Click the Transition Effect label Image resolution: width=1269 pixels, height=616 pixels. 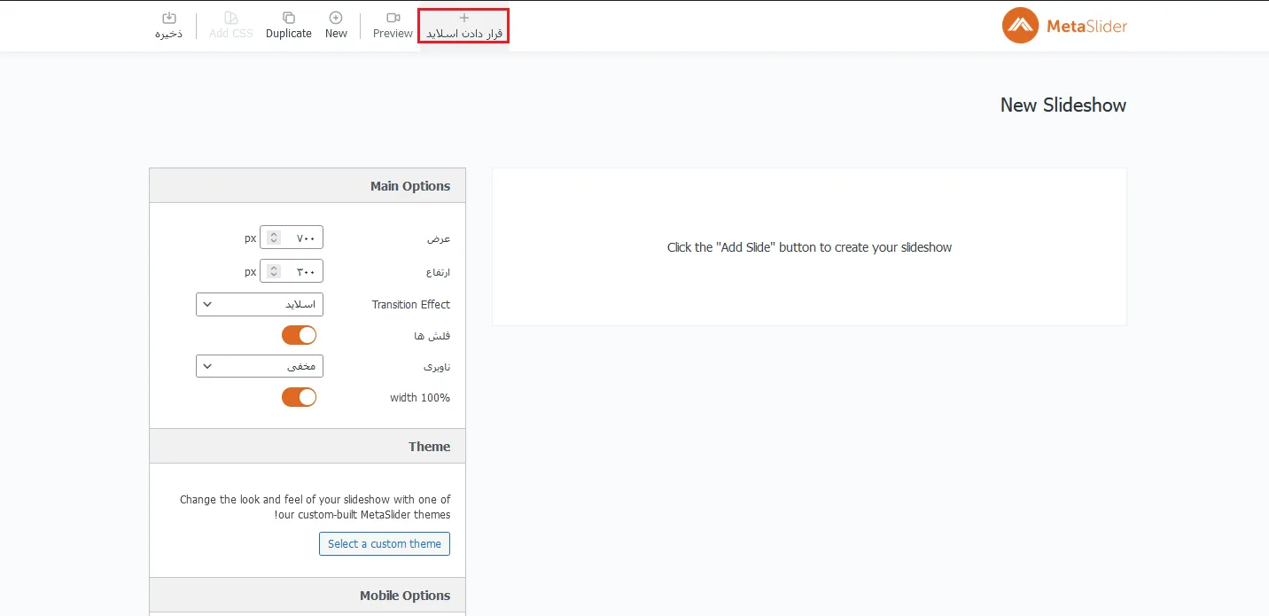pyautogui.click(x=411, y=304)
